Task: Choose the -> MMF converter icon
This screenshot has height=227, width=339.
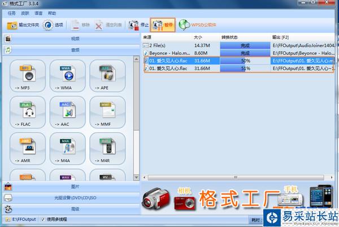Action: pos(107,112)
